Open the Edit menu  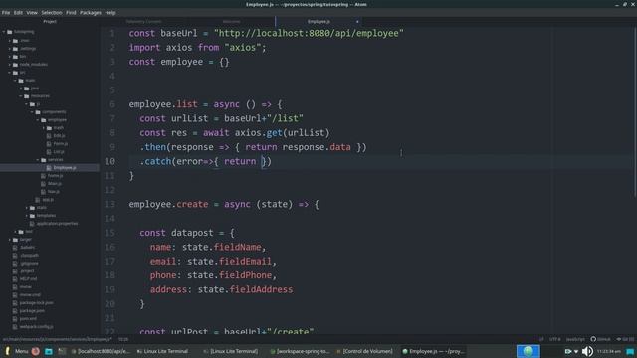click(x=18, y=13)
